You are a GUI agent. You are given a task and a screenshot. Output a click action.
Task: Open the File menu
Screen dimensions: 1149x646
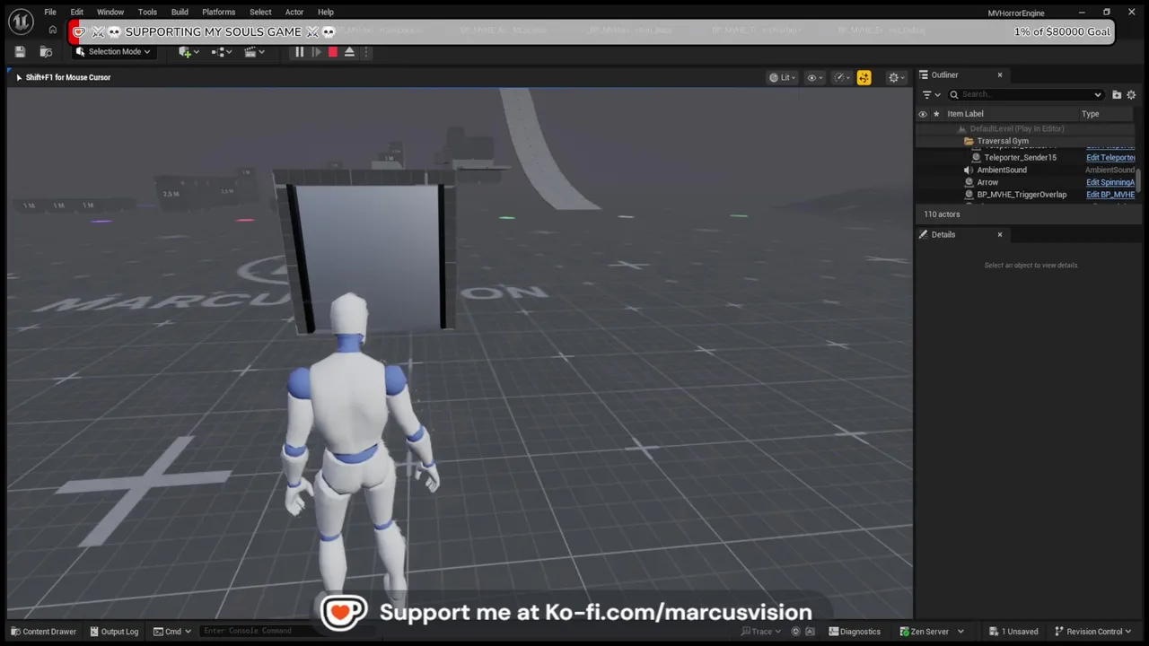coord(50,13)
